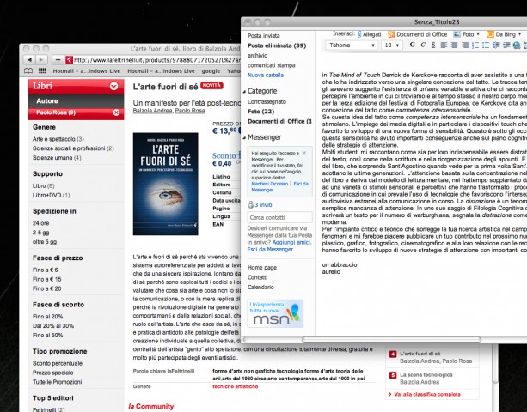The height and width of the screenshot is (412, 527).
Task: Click the L'arte fuori di sé book cover
Action: click(165, 184)
